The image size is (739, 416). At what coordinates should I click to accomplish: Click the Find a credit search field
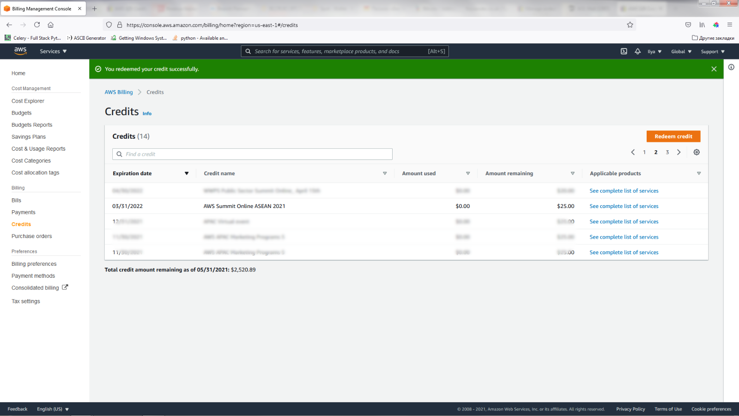[252, 154]
